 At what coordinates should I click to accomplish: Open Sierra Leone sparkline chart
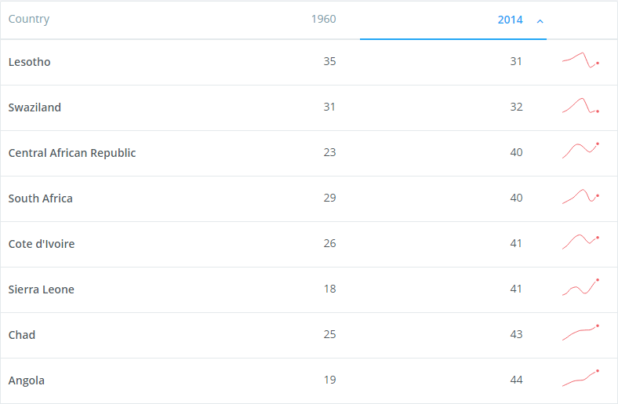(580, 287)
